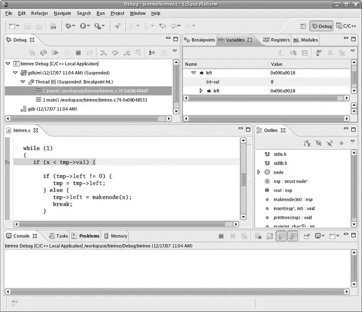Click Collapse All icon in Variables view

pos(305,53)
